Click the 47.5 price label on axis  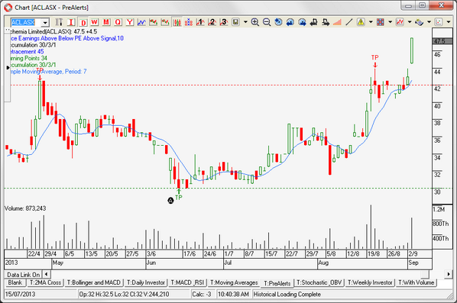442,41
